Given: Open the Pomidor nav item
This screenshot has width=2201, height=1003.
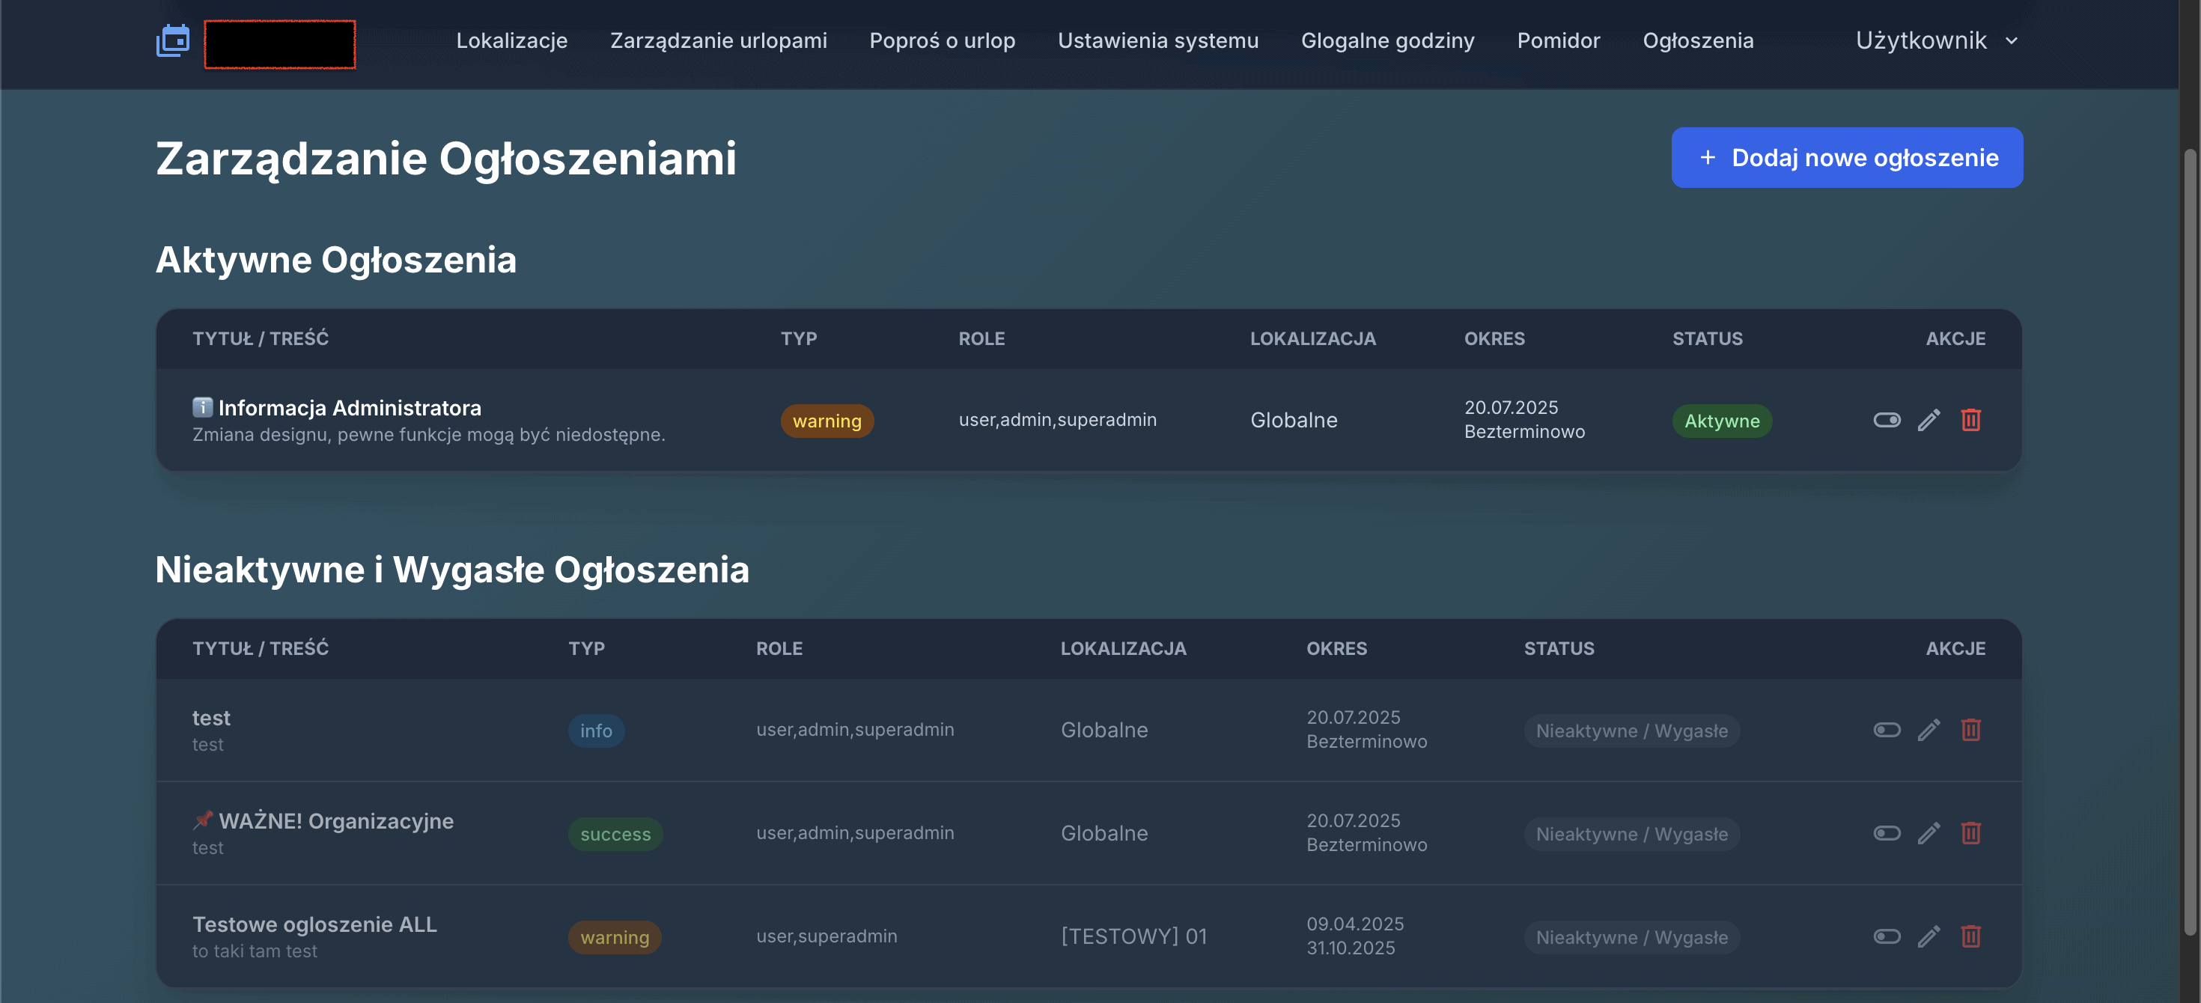Looking at the screenshot, I should (1559, 40).
